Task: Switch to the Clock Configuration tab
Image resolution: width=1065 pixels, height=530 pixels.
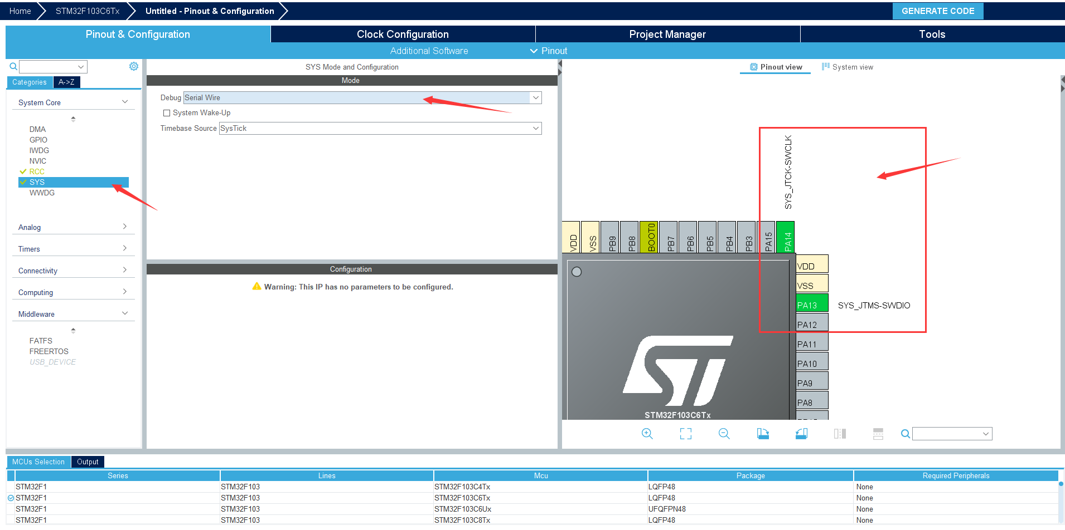Action: click(403, 34)
